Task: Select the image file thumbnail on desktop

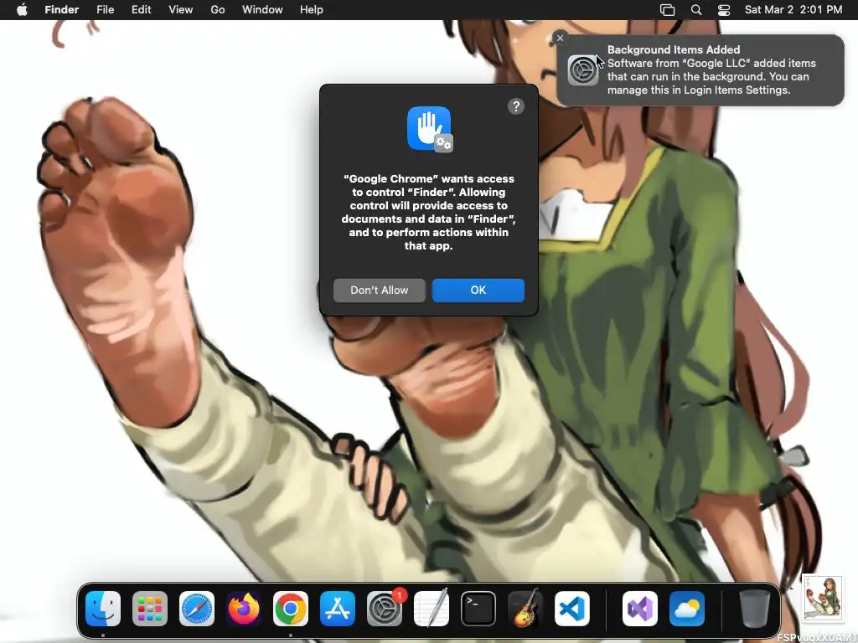Action: pyautogui.click(x=823, y=598)
